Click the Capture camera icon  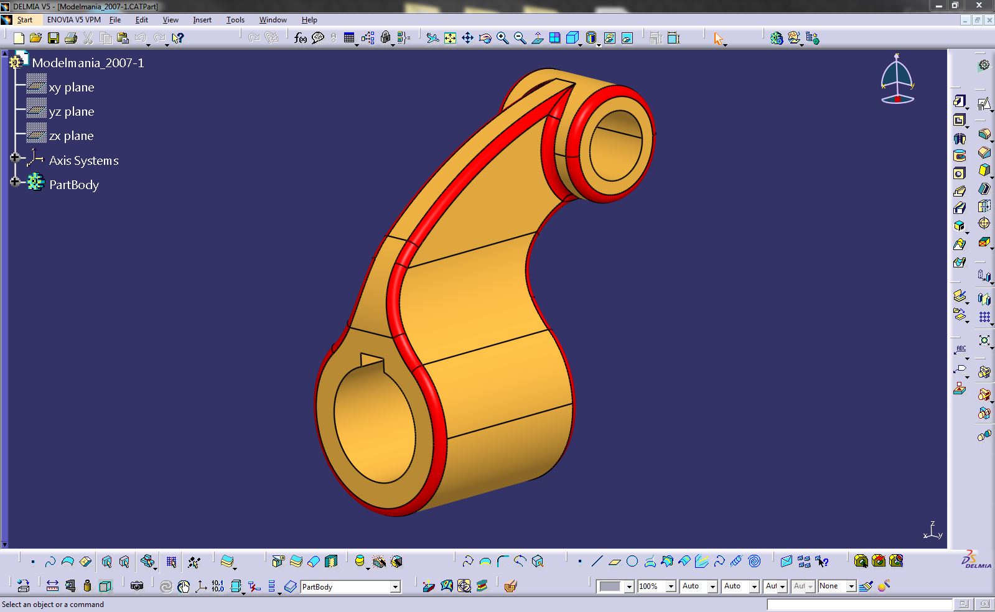coord(137,586)
